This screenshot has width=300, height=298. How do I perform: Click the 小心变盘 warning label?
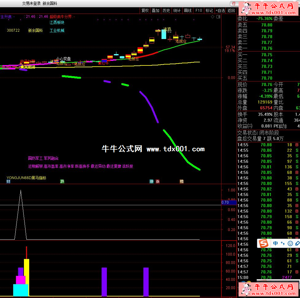(x=63, y=59)
